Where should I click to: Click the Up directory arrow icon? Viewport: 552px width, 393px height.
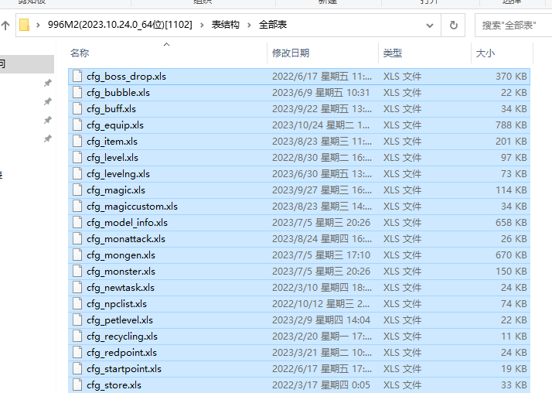pyautogui.click(x=5, y=26)
